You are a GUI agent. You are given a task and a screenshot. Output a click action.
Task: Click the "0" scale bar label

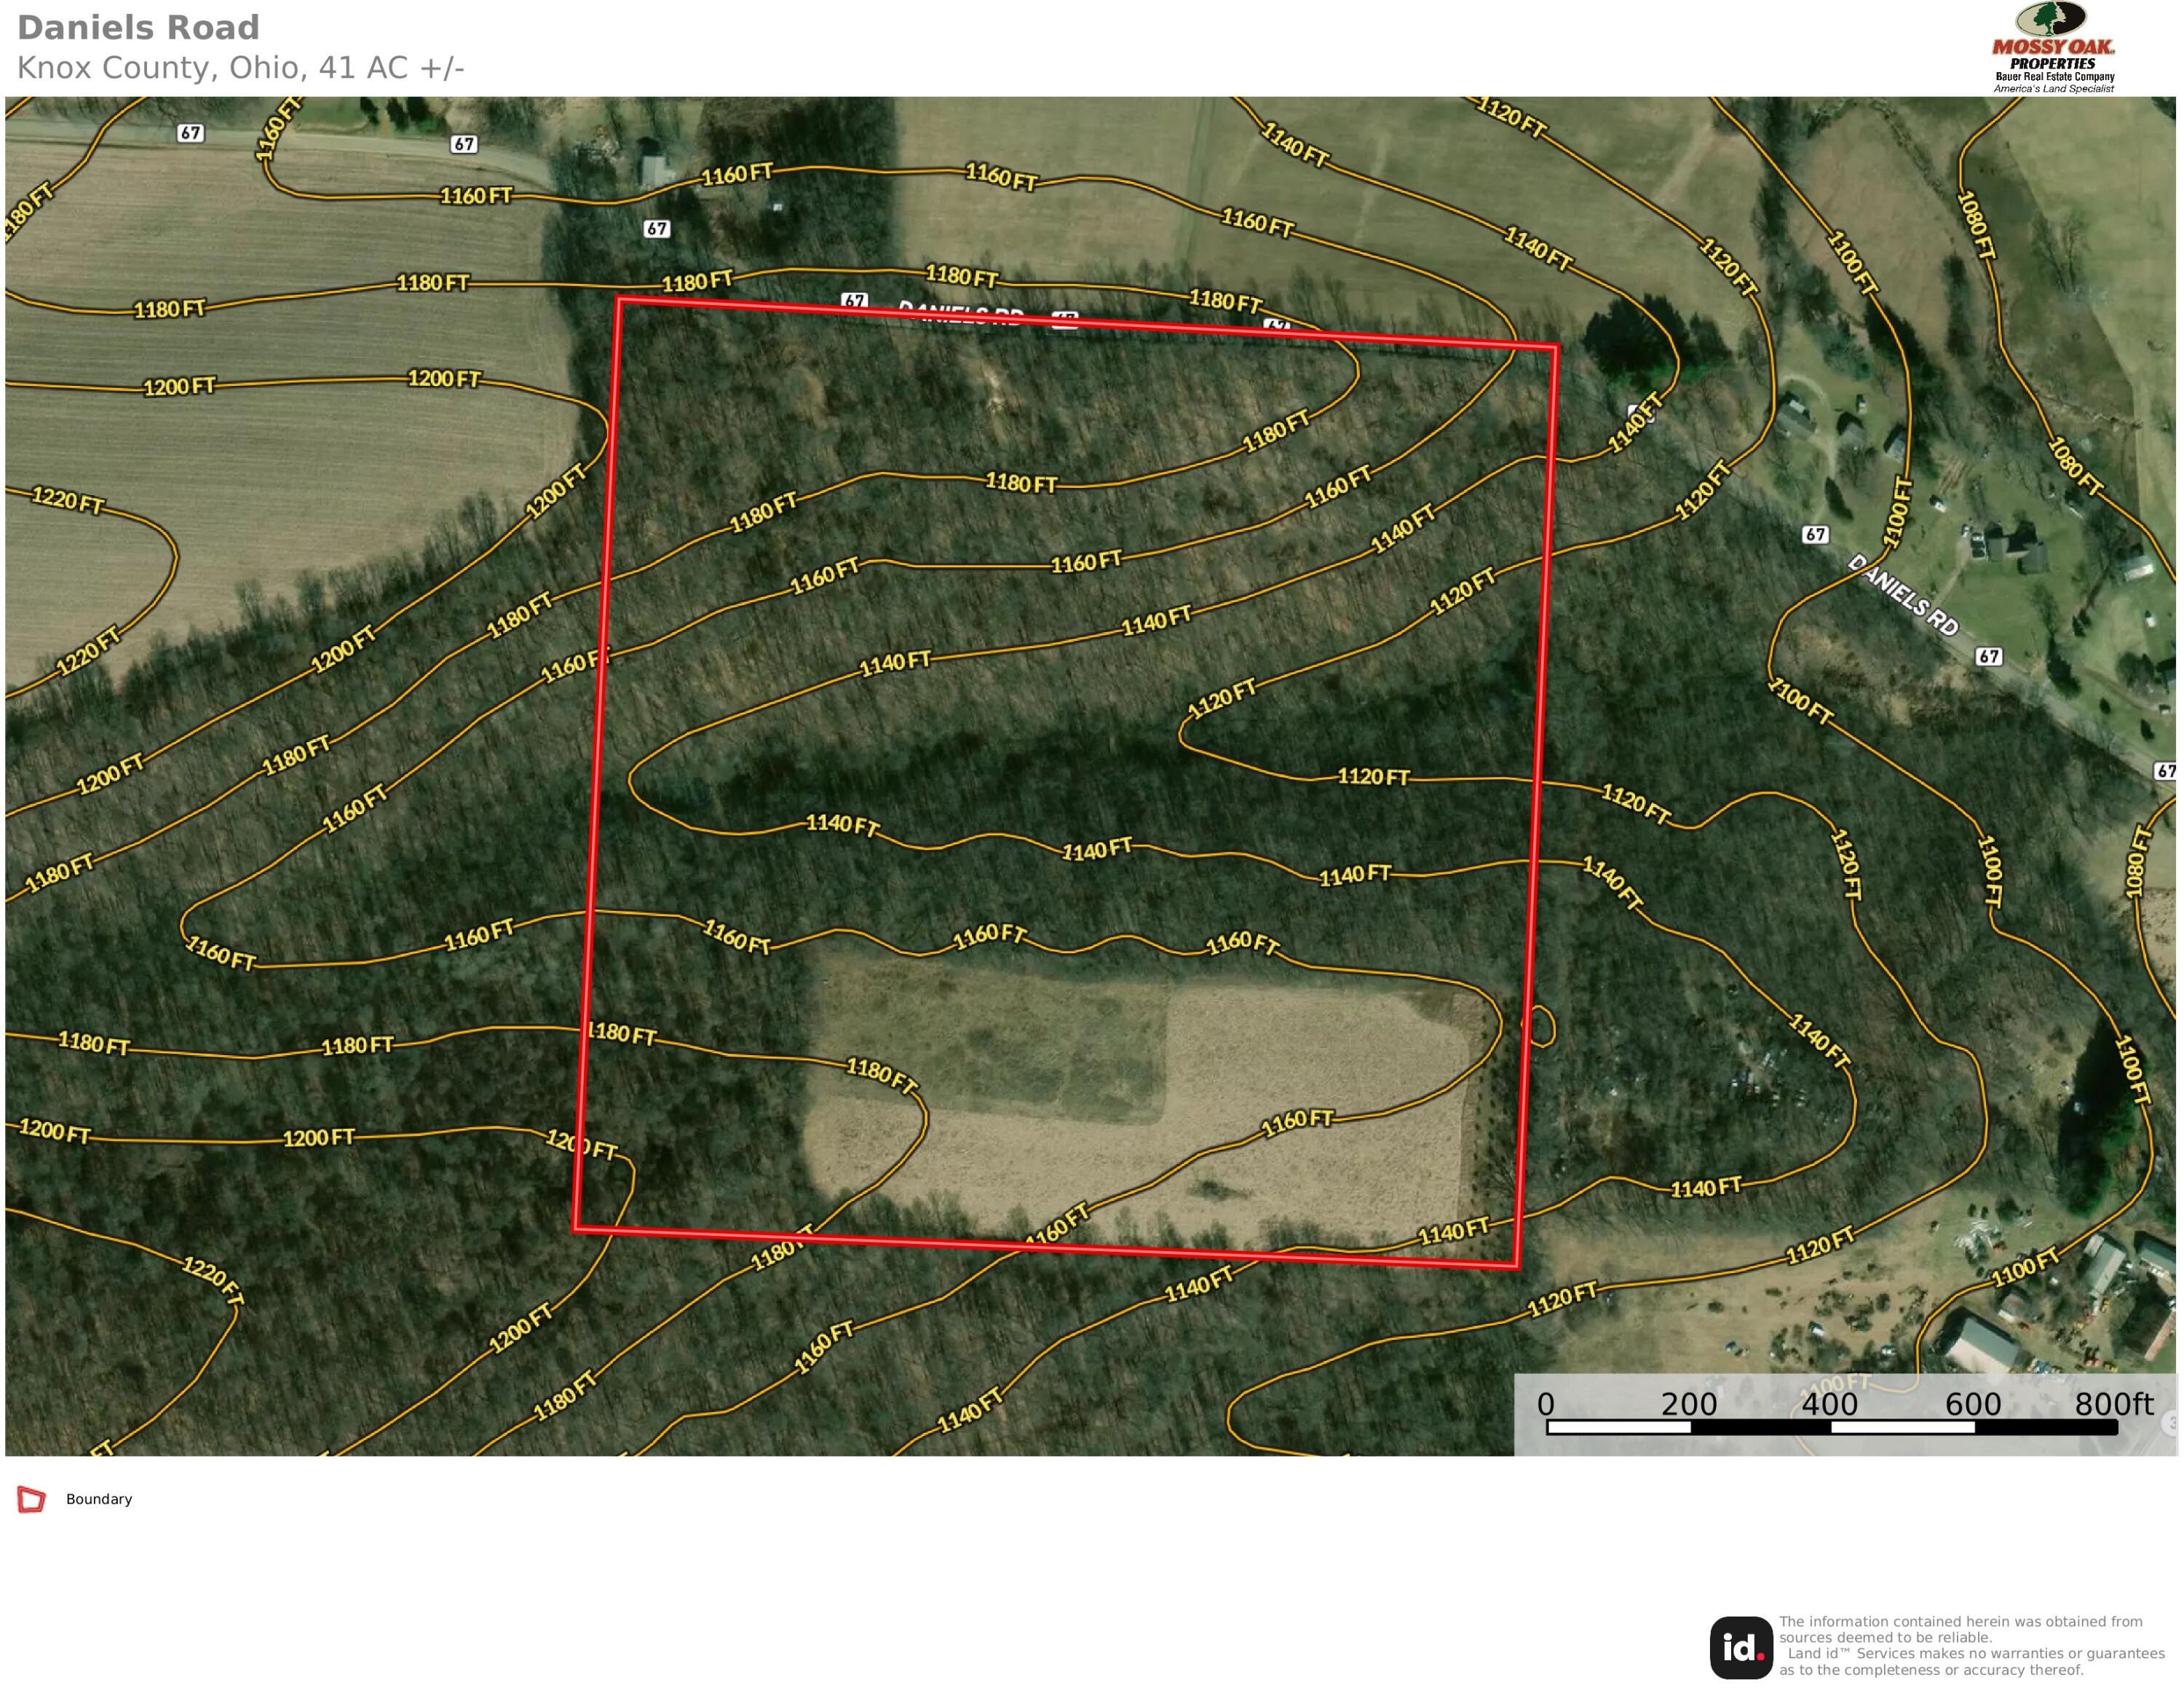click(x=1546, y=1404)
